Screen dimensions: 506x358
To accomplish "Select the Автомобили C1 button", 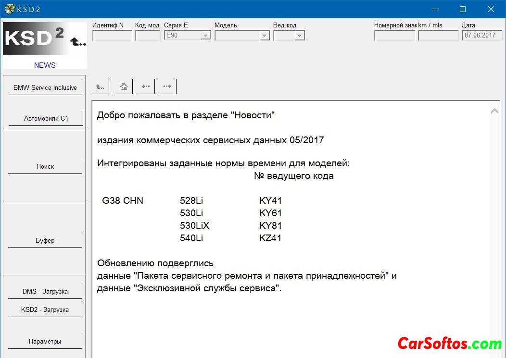I will point(46,118).
